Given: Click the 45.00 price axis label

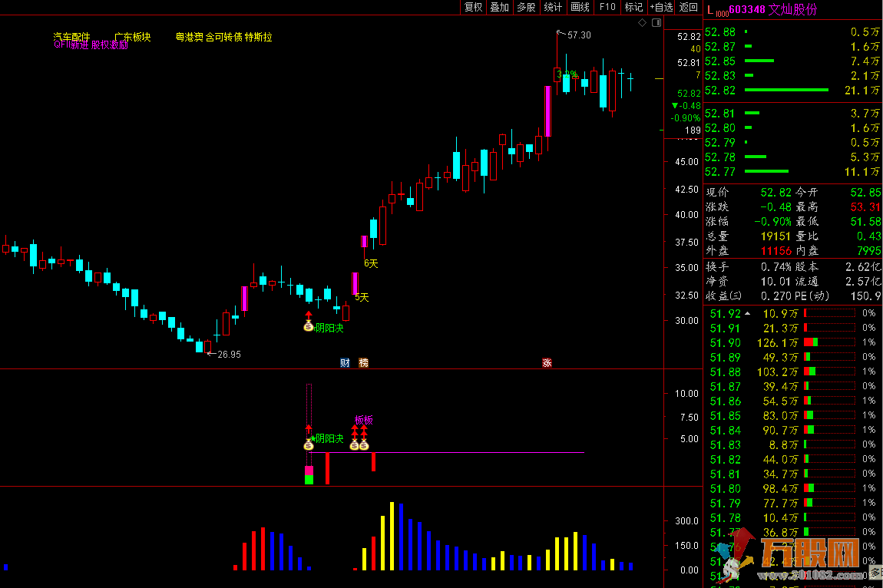Looking at the screenshot, I should 686,162.
